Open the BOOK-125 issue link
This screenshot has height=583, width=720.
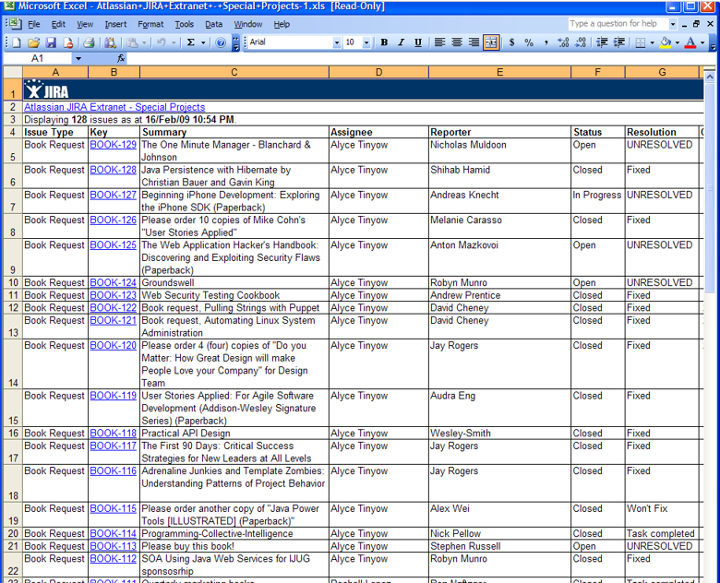pyautogui.click(x=113, y=245)
